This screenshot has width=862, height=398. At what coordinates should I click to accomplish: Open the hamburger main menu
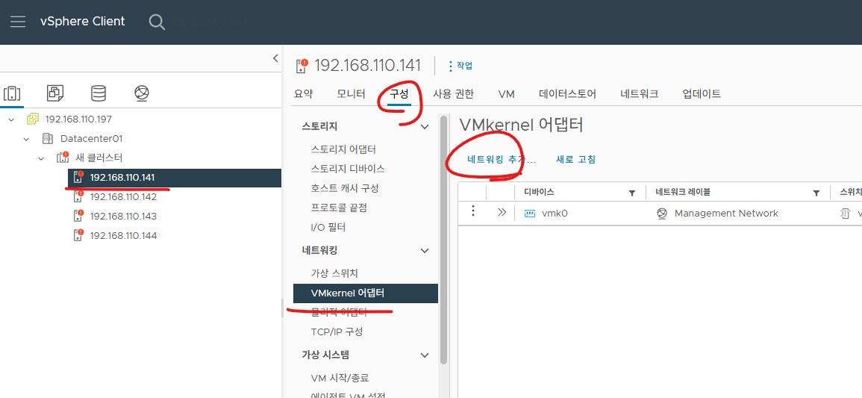[x=18, y=22]
